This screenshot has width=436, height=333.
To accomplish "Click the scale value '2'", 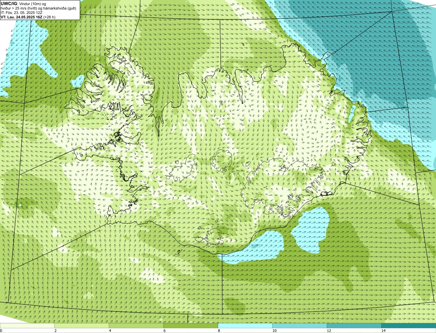I will [x=55, y=331].
